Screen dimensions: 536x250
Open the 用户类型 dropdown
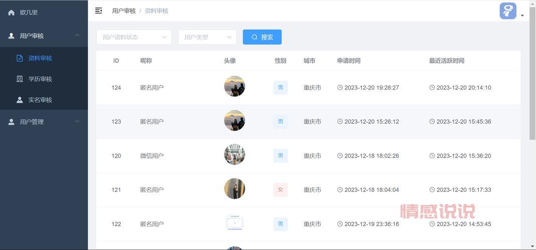click(207, 37)
